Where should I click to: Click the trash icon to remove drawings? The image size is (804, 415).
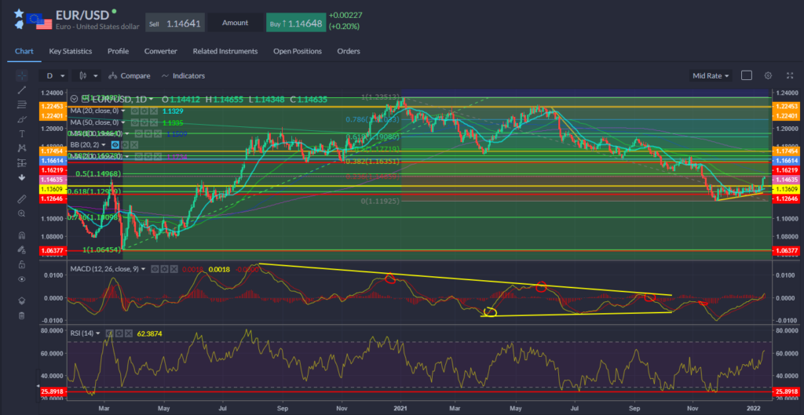pos(21,315)
